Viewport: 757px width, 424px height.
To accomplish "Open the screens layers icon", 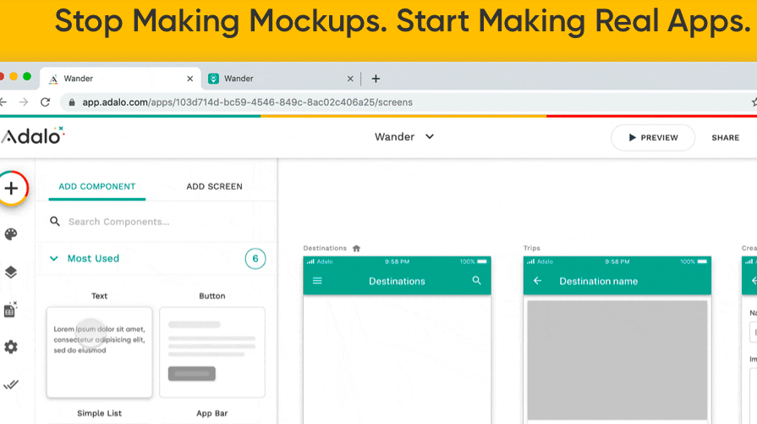I will point(11,272).
